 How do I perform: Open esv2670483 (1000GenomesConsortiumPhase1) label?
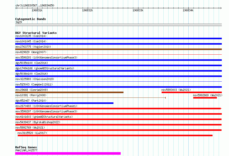46,106
